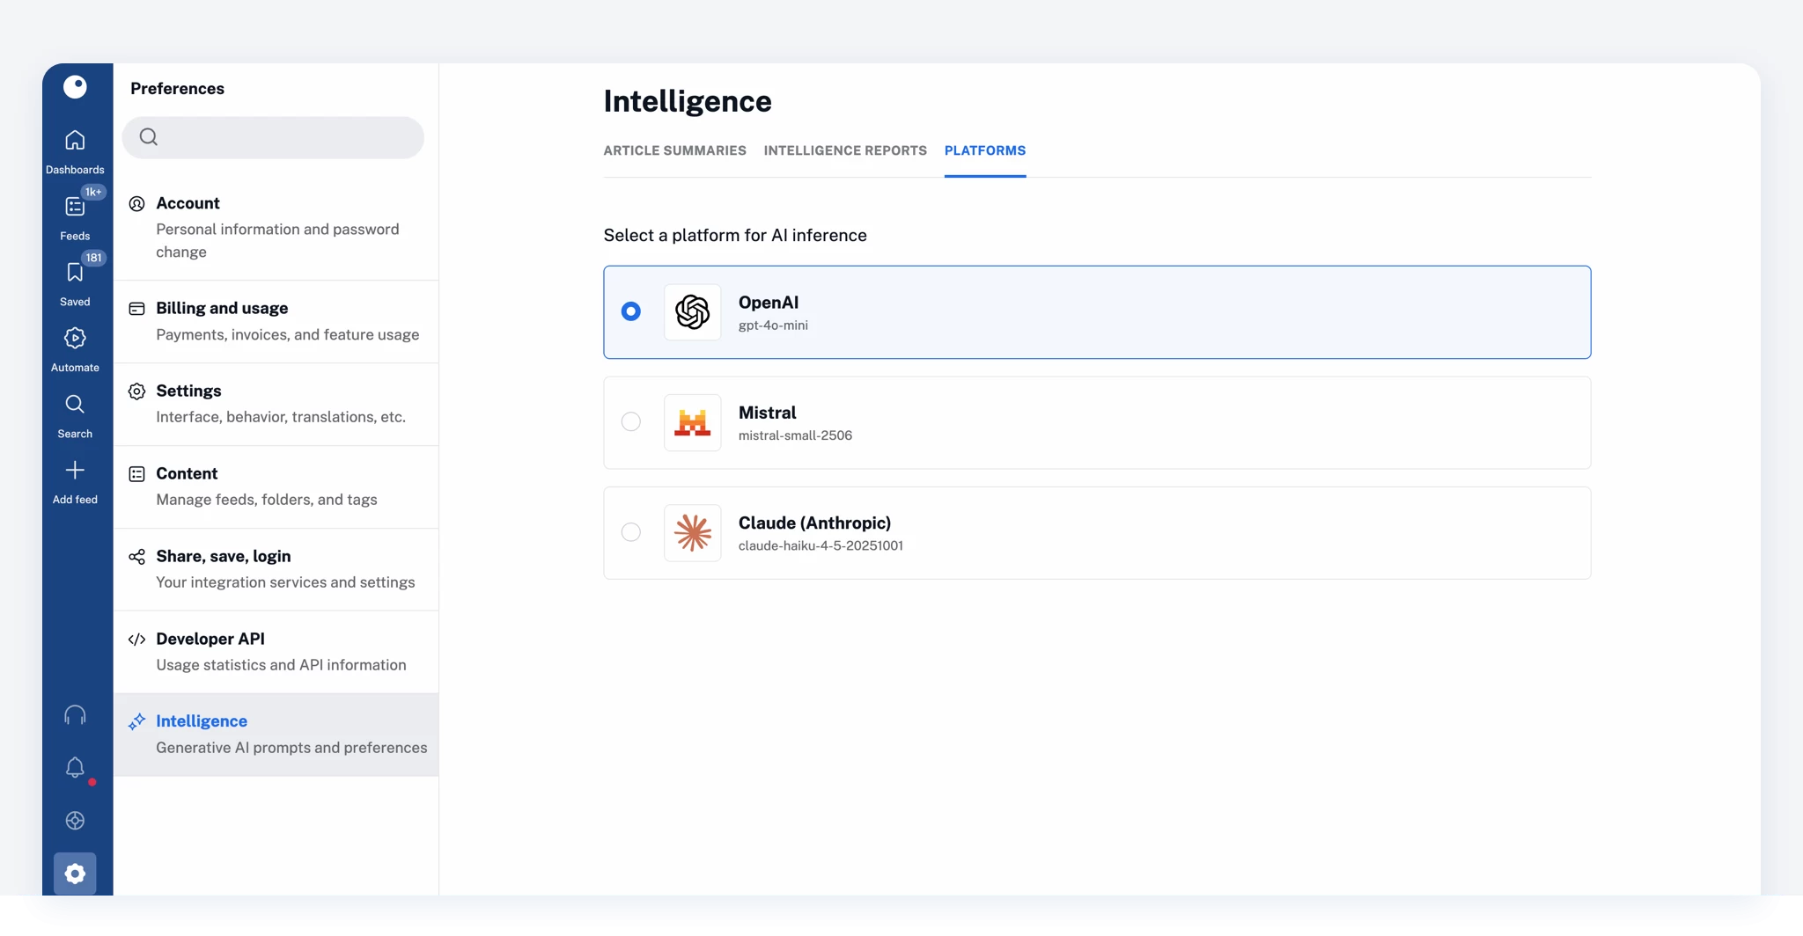Click the help lifebuoy icon
This screenshot has height=936, width=1803.
[x=75, y=821]
